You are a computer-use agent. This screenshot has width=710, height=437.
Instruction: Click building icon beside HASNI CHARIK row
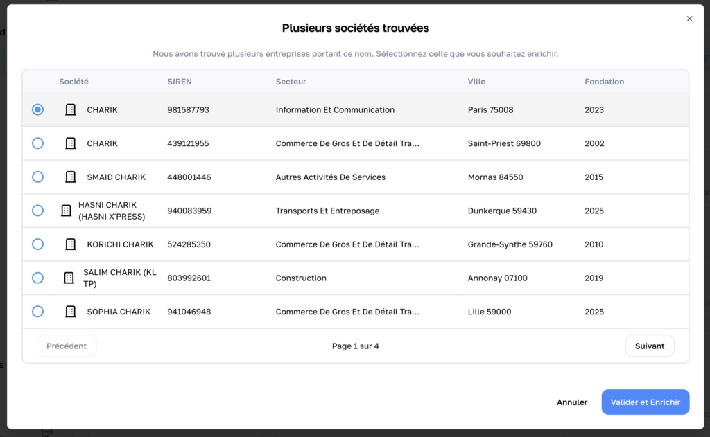(66, 211)
